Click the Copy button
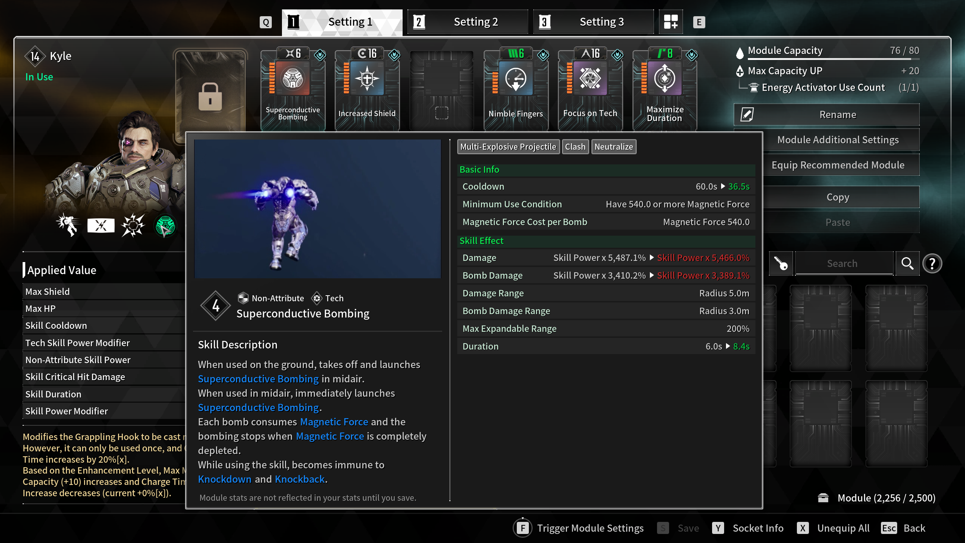 point(838,197)
